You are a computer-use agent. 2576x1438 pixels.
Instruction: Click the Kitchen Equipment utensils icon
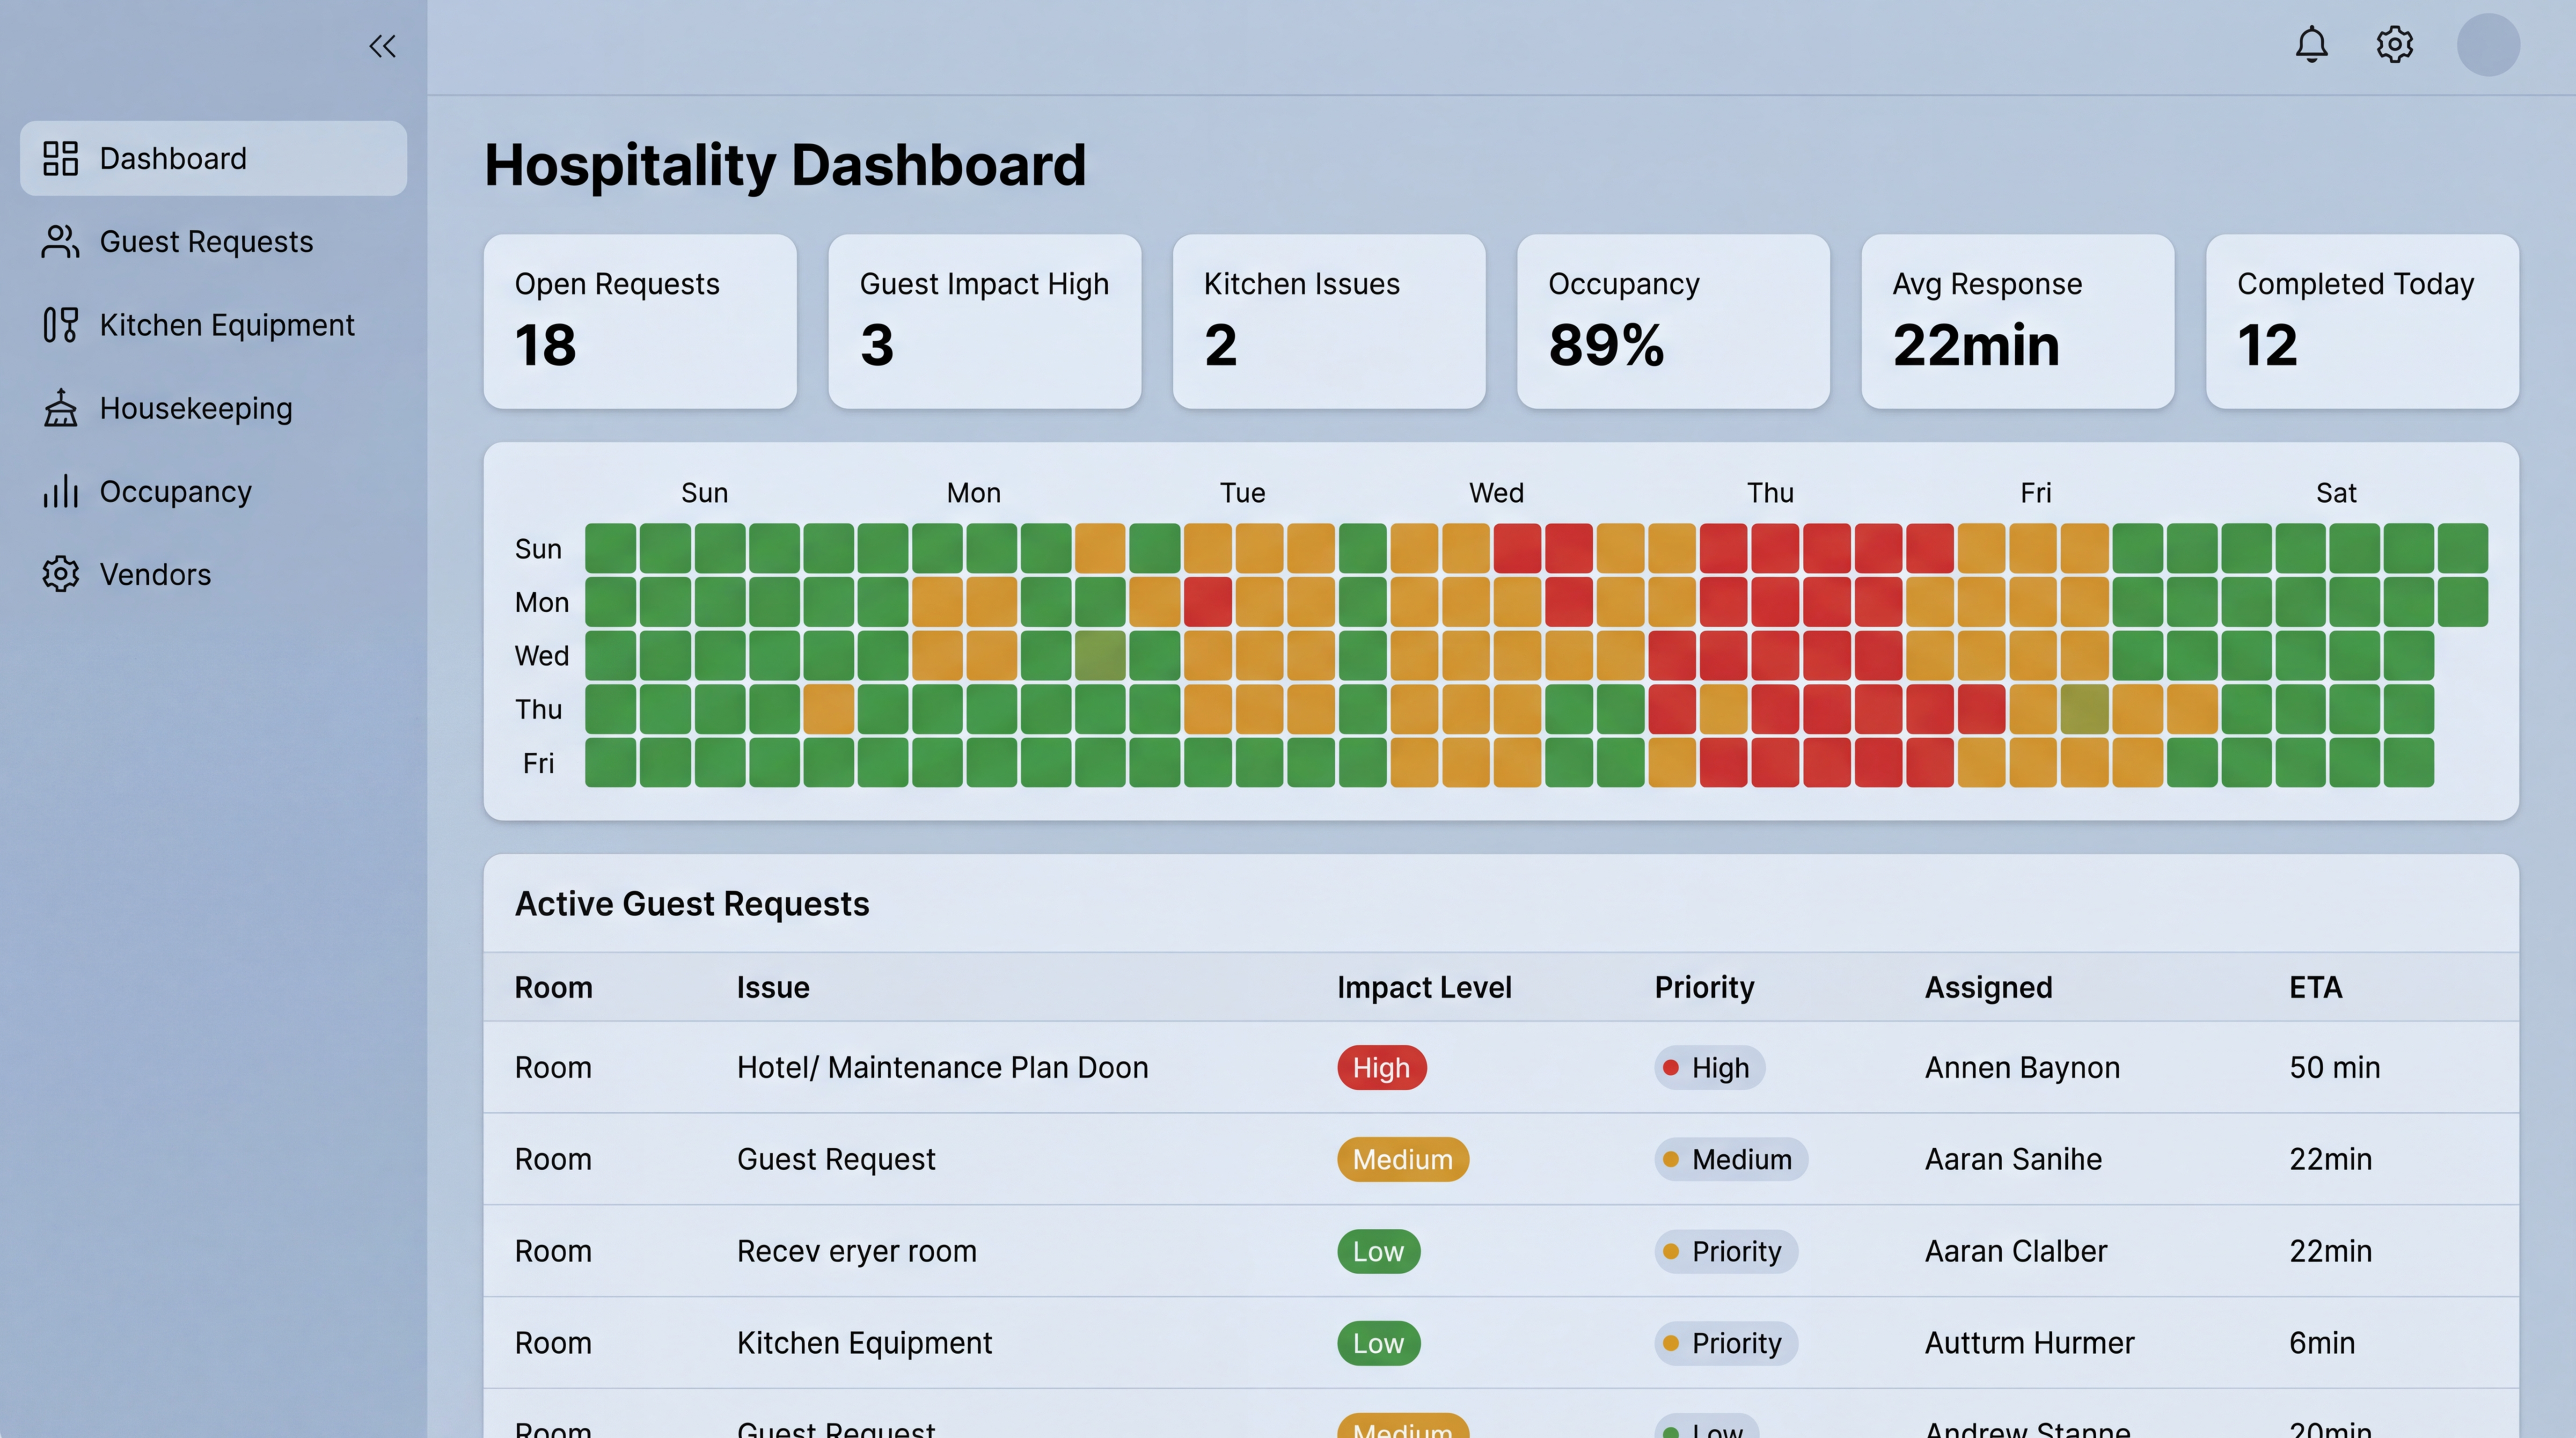[x=60, y=325]
